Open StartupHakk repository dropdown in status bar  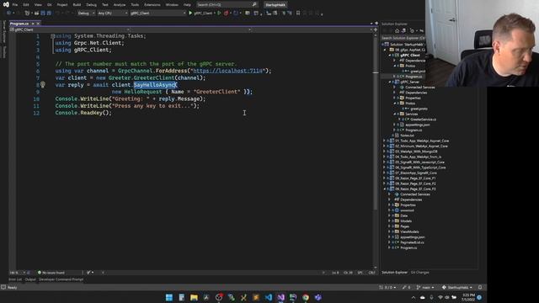(457, 287)
